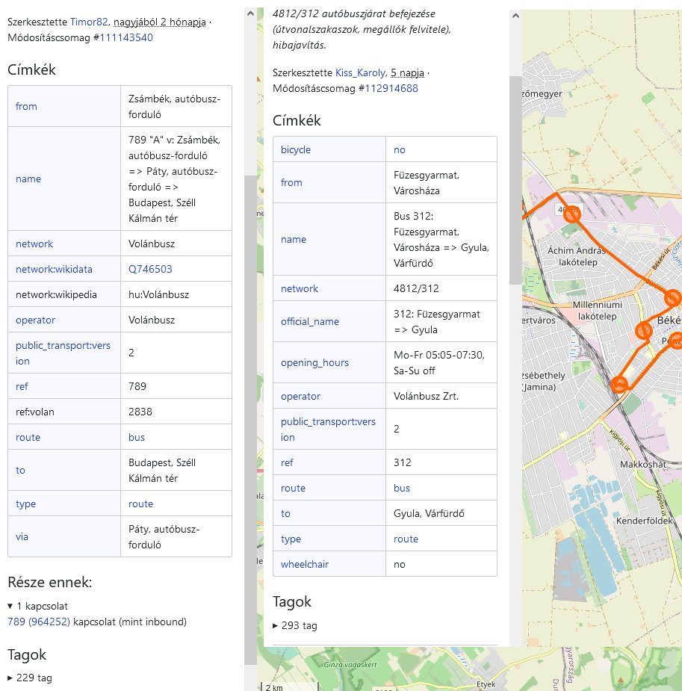The height and width of the screenshot is (691, 682).
Task: Click the 'wheelchair' tag key link
Action: (305, 565)
